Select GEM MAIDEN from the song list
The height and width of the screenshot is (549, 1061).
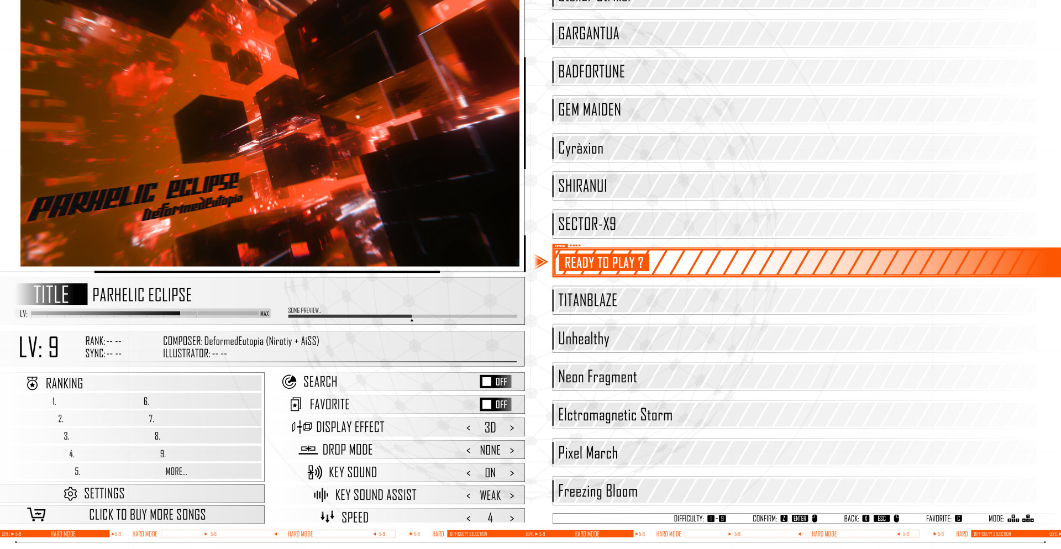590,110
